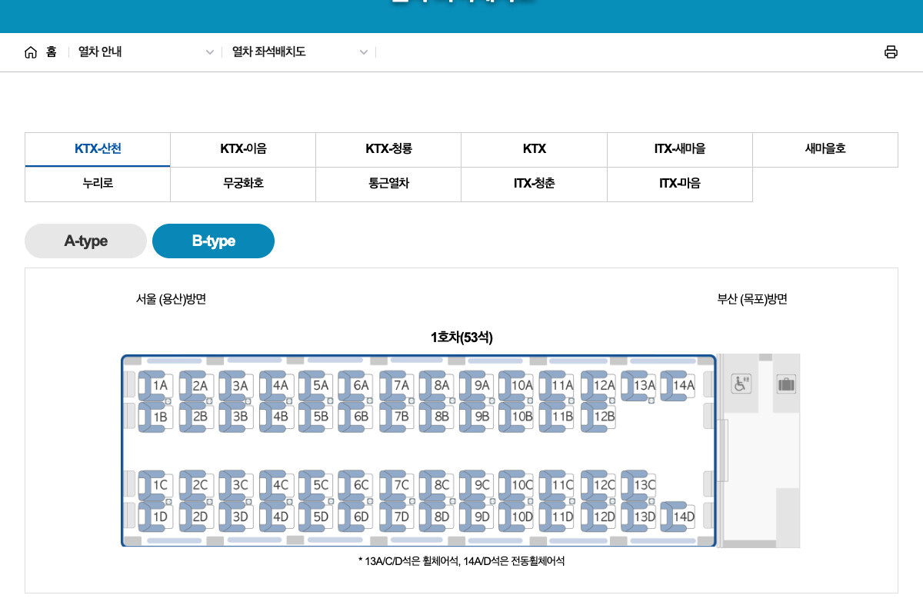The height and width of the screenshot is (615, 923).
Task: Select seat 9A in seat map
Action: (x=477, y=385)
